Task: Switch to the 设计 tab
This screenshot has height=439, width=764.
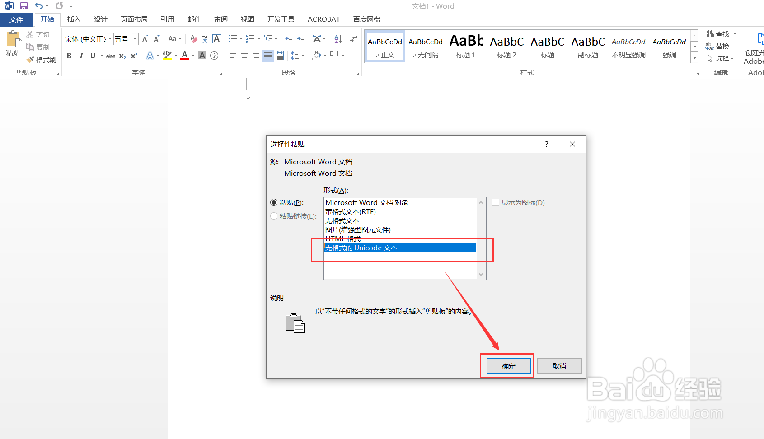Action: (100, 19)
